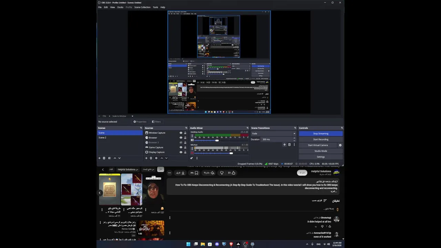Open Audio Mixer bottom three-dot menu
This screenshot has height=248, width=441.
point(197,158)
